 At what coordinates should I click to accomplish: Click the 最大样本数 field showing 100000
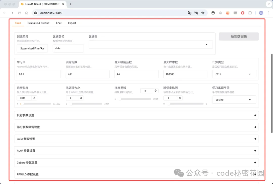(185, 74)
